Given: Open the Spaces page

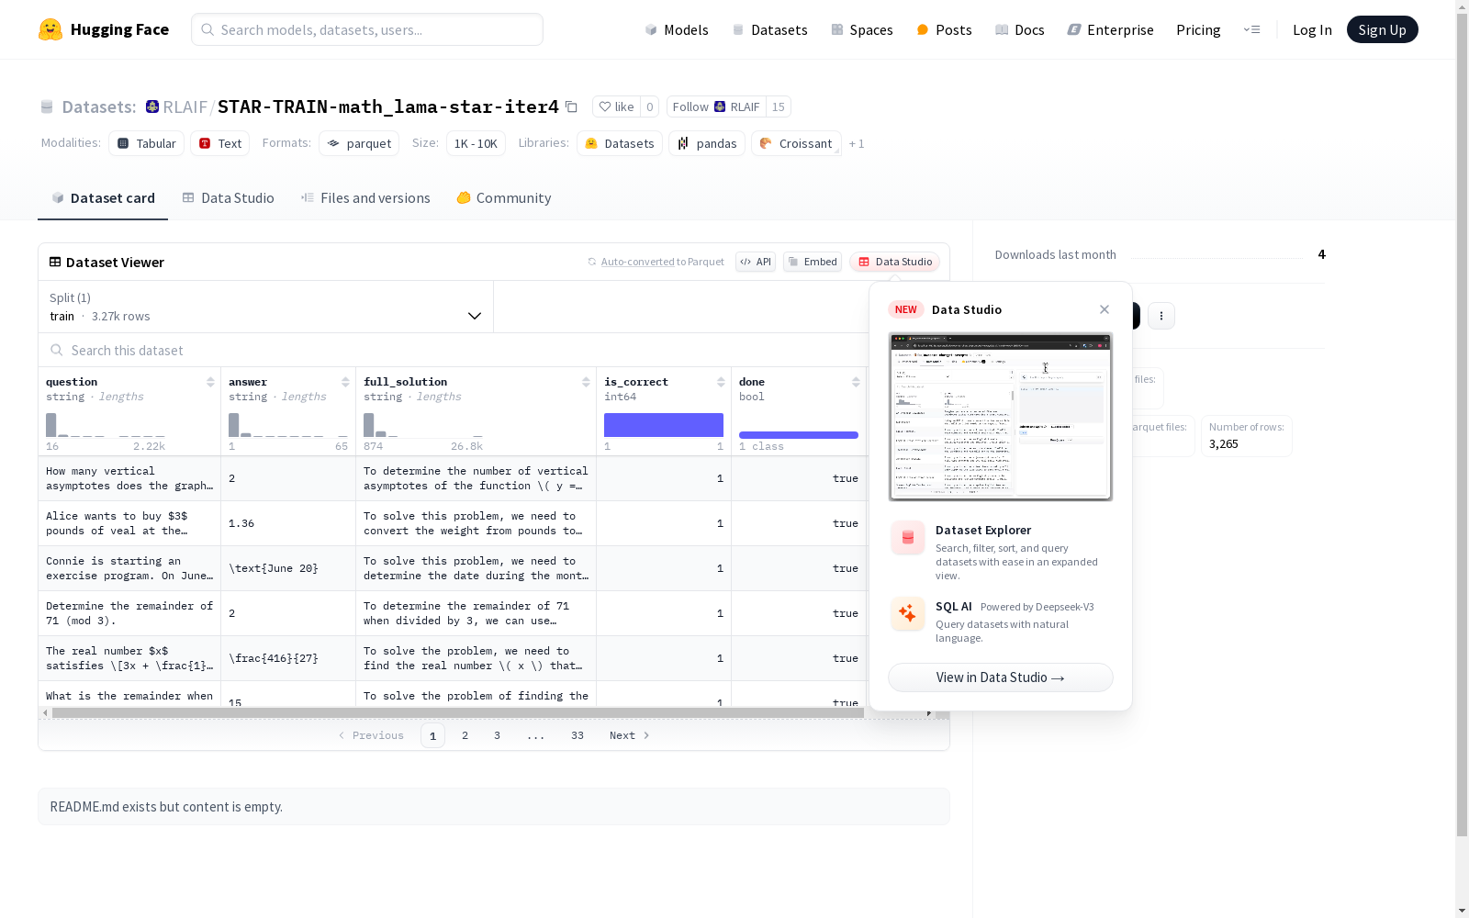Looking at the screenshot, I should click(862, 29).
